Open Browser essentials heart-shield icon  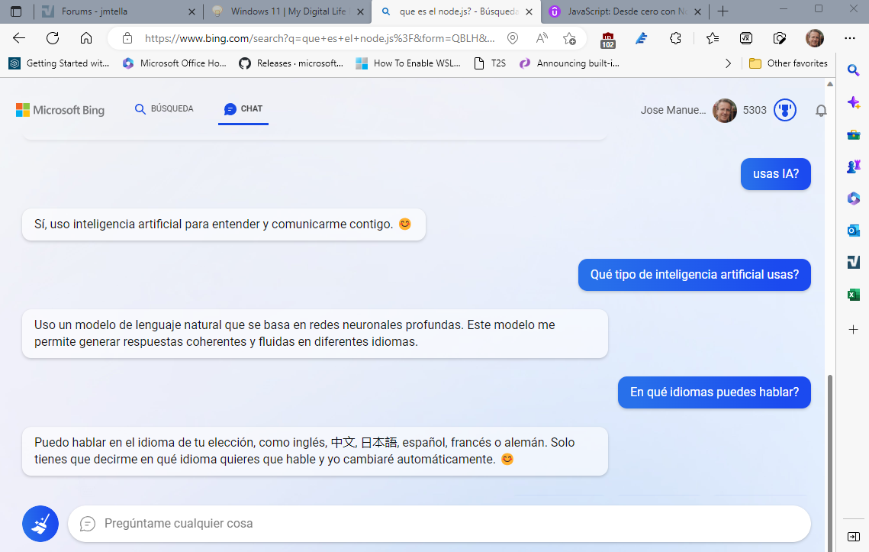(779, 38)
